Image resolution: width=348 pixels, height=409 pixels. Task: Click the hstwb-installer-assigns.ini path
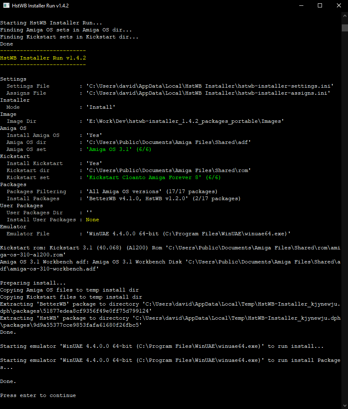pos(208,93)
